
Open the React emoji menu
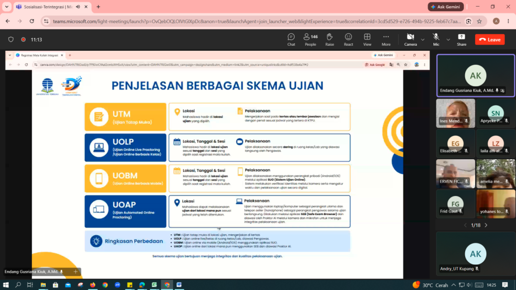coord(348,39)
